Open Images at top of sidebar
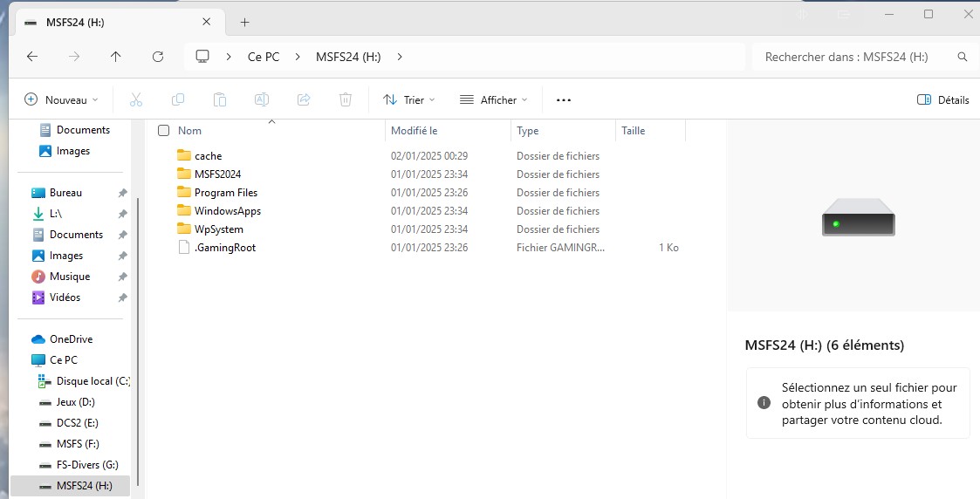This screenshot has width=980, height=499. point(65,151)
